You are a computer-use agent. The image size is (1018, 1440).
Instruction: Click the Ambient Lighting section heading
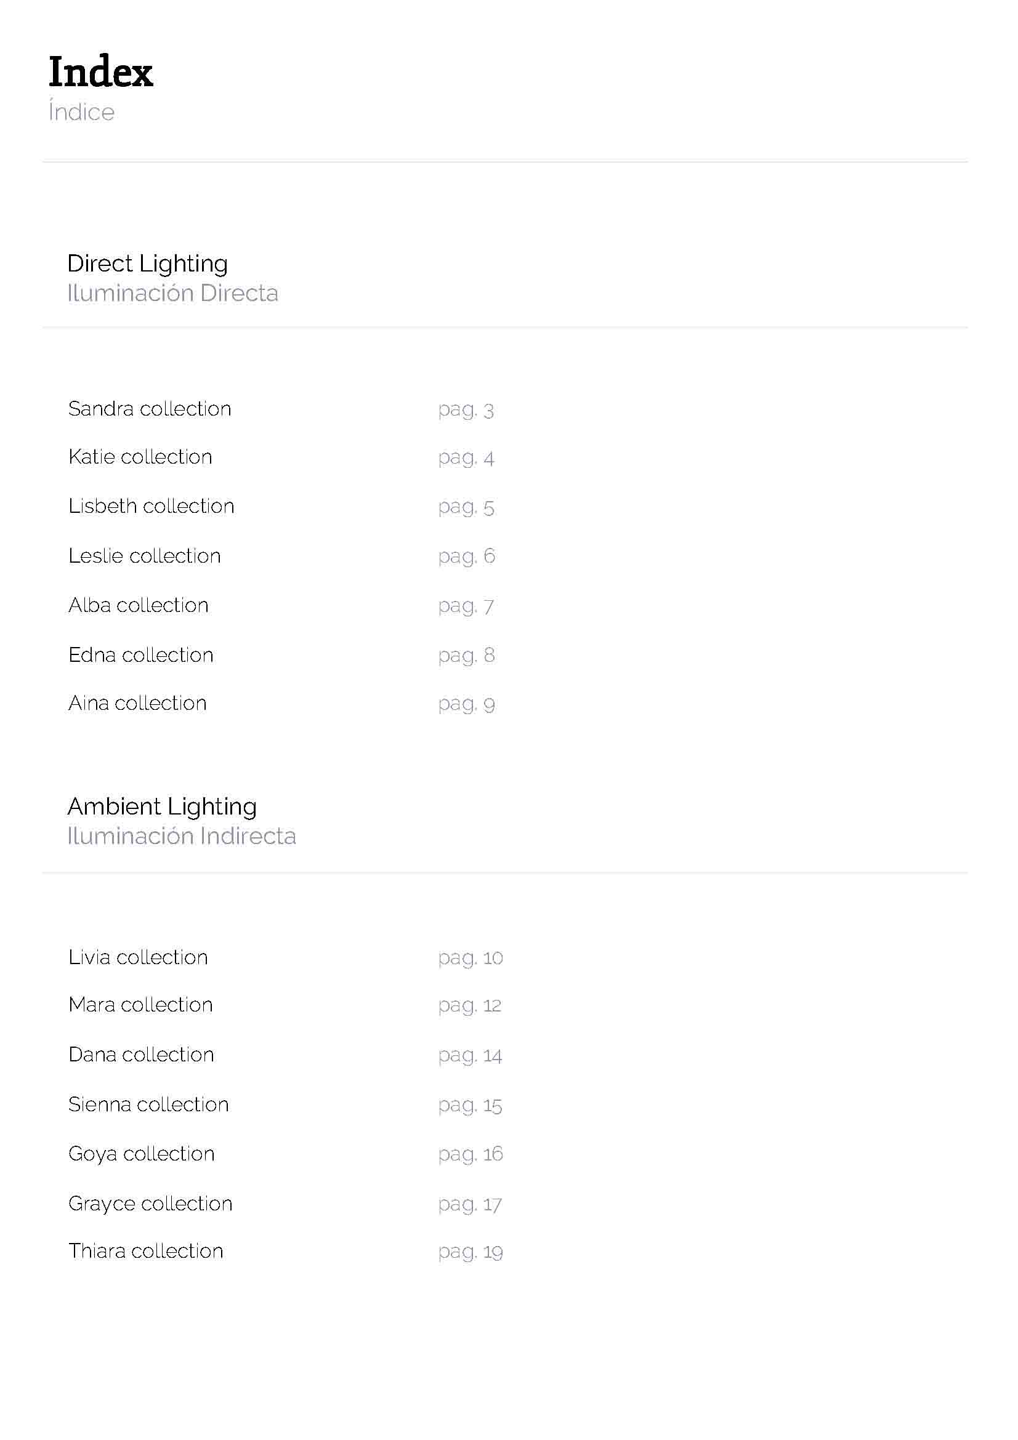(162, 807)
